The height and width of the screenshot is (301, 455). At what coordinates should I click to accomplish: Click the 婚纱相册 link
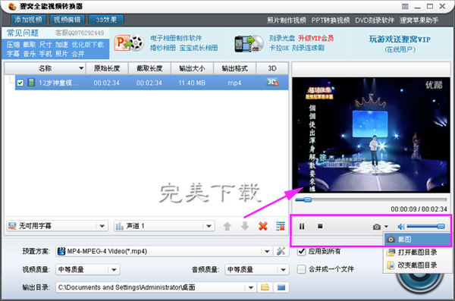(x=163, y=48)
